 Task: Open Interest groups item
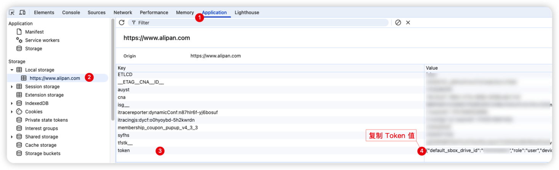[x=42, y=129]
